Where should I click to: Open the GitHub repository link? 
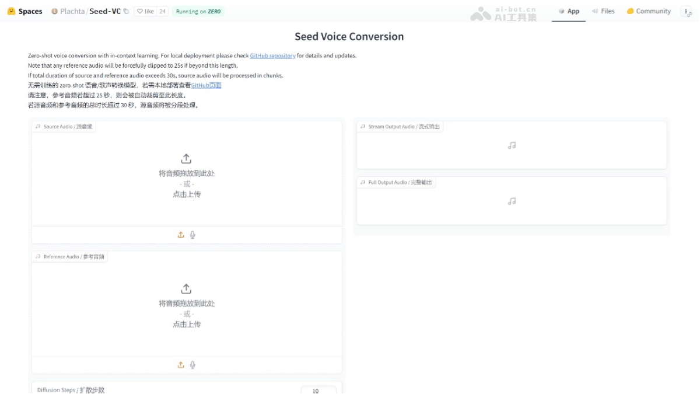(x=274, y=56)
